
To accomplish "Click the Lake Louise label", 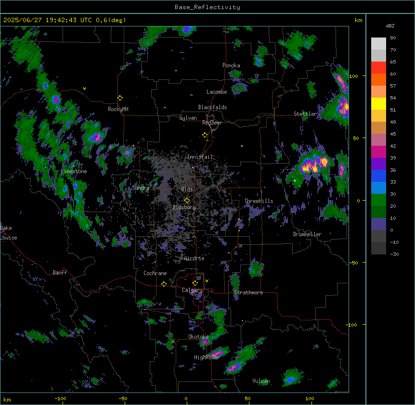I will point(9,233).
